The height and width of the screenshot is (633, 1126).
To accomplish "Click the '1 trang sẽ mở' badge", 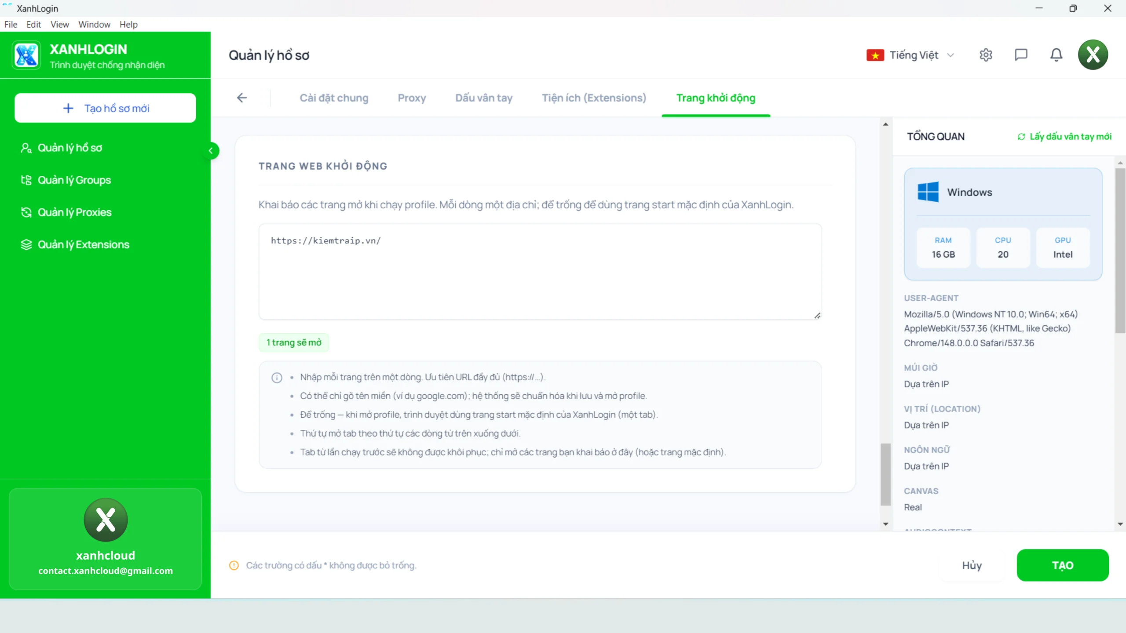I will [x=294, y=342].
